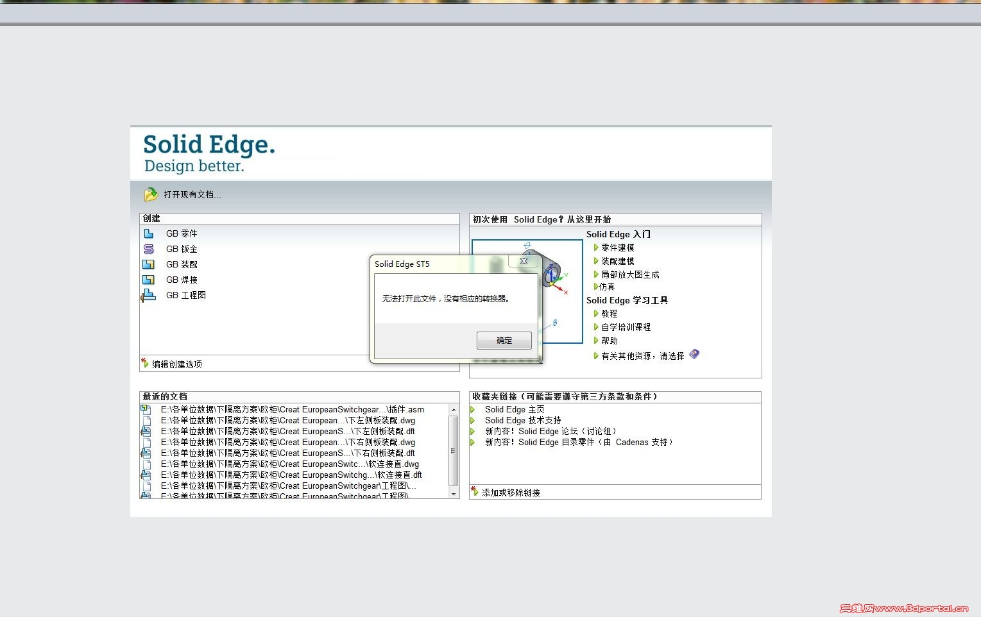The width and height of the screenshot is (981, 617).
Task: Click the arrow beside 有关其他资源
Action: 596,356
